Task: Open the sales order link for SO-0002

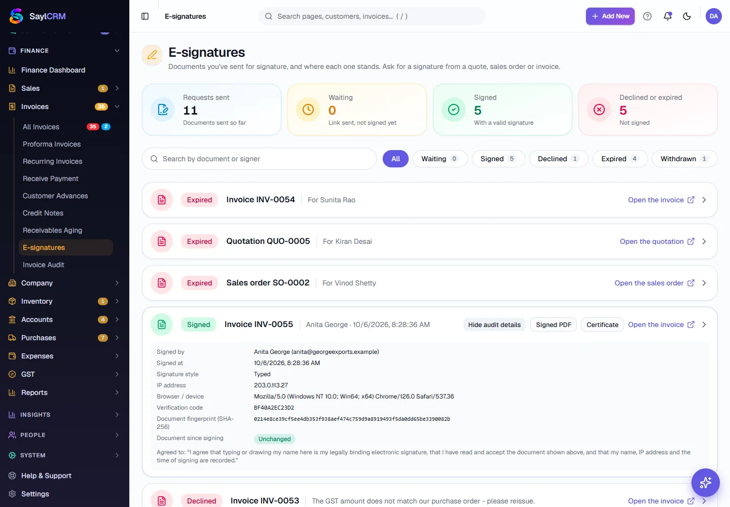Action: coord(654,283)
